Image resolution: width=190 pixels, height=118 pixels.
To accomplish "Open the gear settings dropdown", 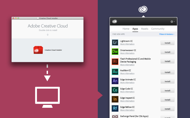I will pyautogui.click(x=172, y=22).
